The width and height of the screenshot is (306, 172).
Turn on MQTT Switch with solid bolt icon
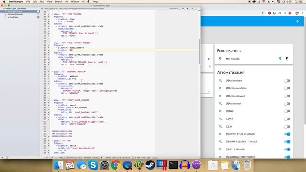click(287, 59)
